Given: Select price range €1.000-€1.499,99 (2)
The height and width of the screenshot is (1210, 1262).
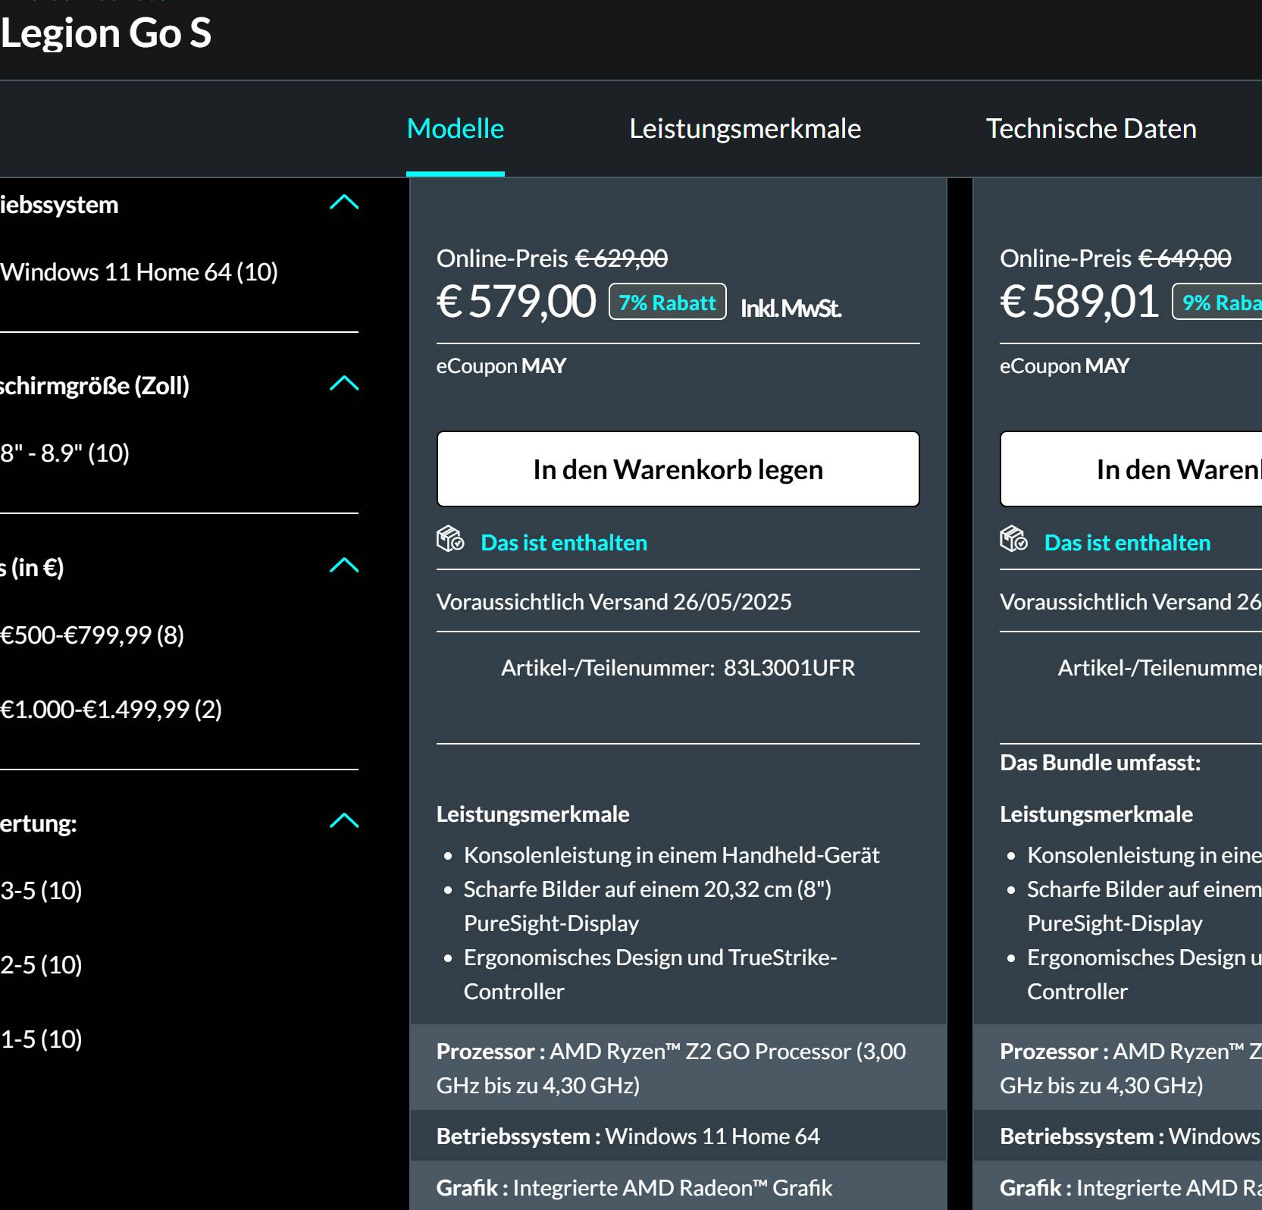Looking at the screenshot, I should tap(111, 710).
